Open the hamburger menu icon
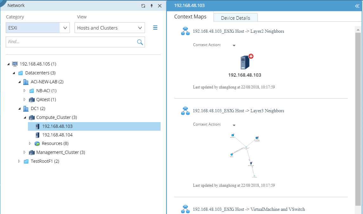The image size is (363, 214). [155, 28]
